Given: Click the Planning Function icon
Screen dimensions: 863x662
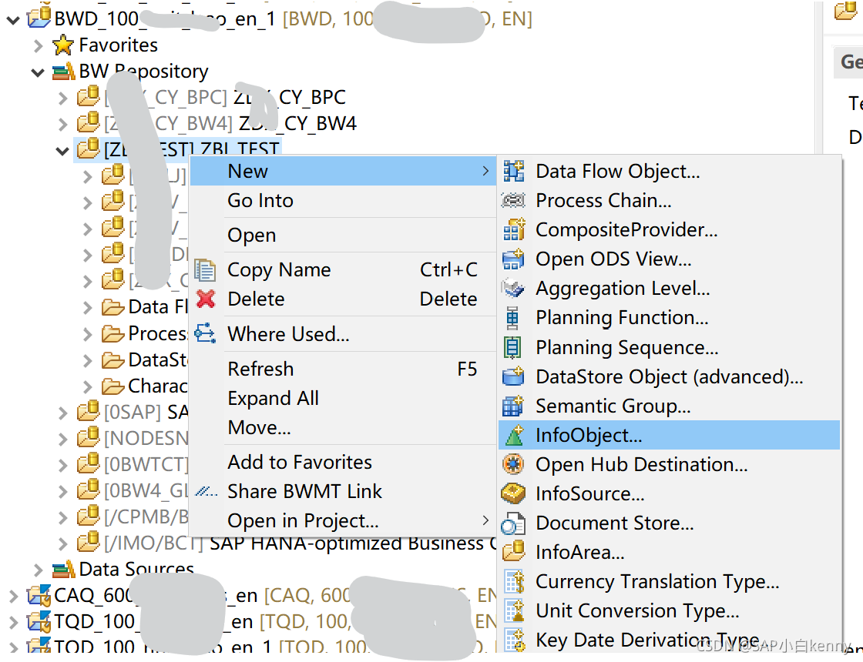Looking at the screenshot, I should tap(512, 318).
